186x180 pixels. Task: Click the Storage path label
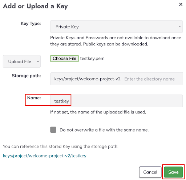[26, 76]
